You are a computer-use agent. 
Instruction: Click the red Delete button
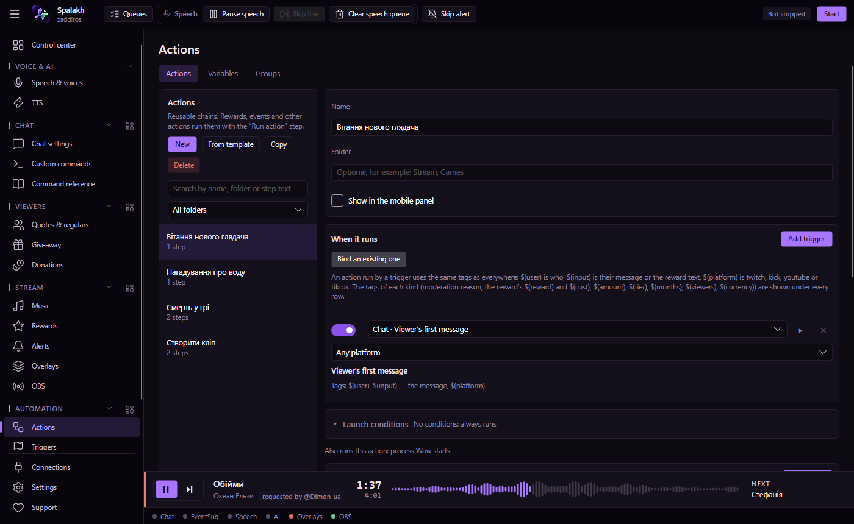tap(184, 165)
